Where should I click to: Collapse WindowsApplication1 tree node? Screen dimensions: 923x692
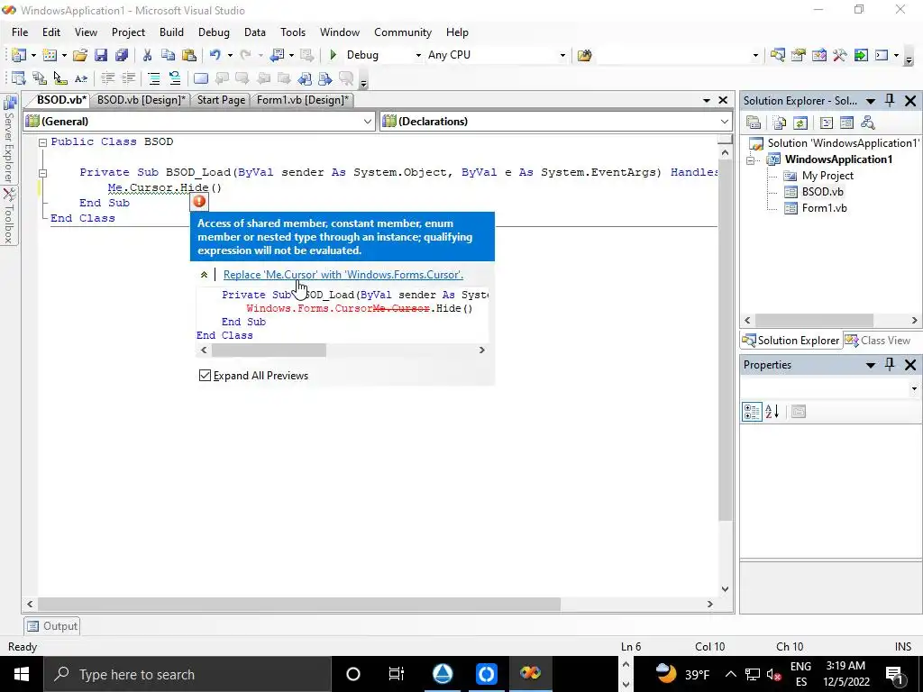click(750, 160)
